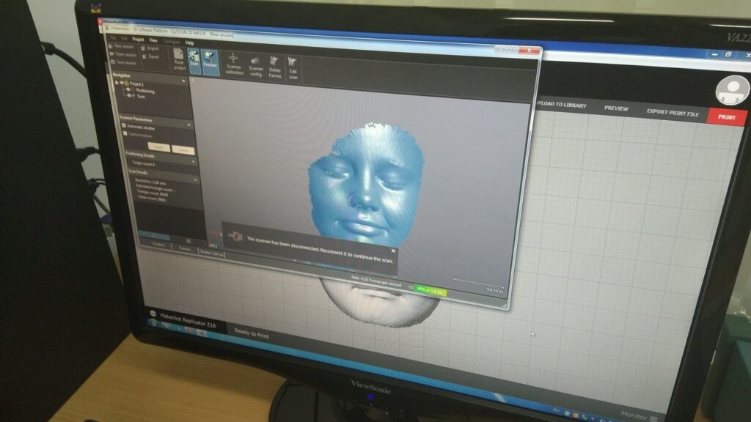Click the Export button
Viewport: 751px width, 422px height.
pos(151,56)
